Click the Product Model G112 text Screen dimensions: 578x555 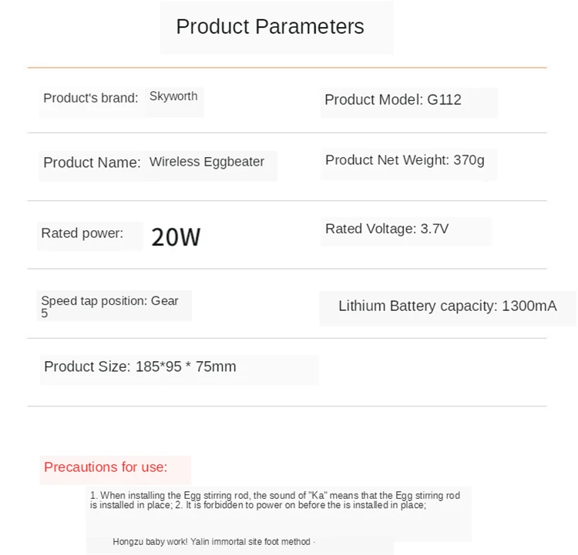(x=393, y=99)
